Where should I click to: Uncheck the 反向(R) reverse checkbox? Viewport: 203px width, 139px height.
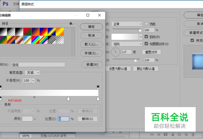tap(147, 37)
